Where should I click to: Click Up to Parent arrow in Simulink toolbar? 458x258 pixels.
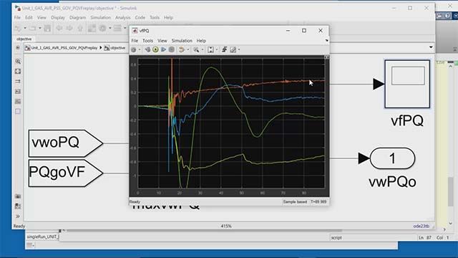(x=79, y=29)
